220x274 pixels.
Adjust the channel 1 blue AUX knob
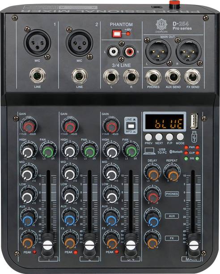click(28, 219)
